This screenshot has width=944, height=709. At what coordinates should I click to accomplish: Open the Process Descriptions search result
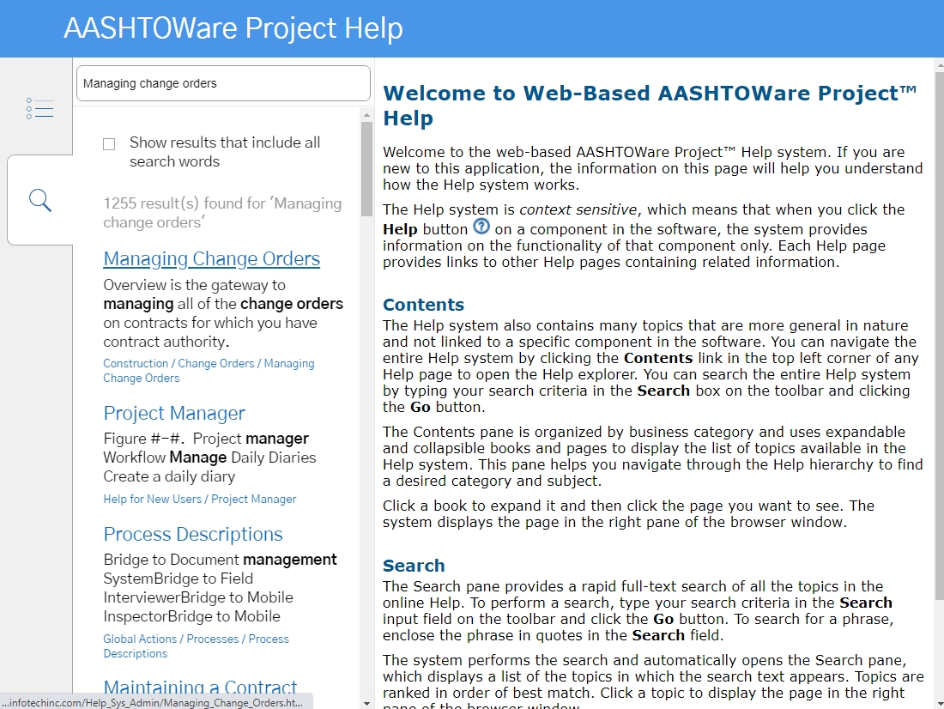(x=192, y=534)
